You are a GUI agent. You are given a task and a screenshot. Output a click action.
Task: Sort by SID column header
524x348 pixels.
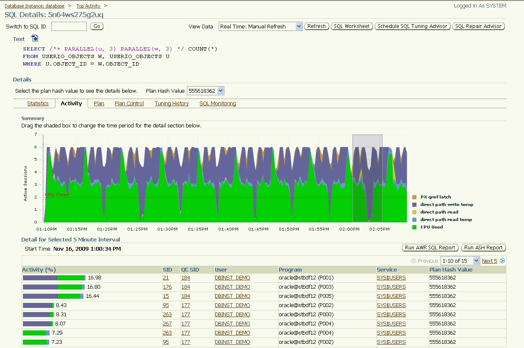pyautogui.click(x=167, y=270)
